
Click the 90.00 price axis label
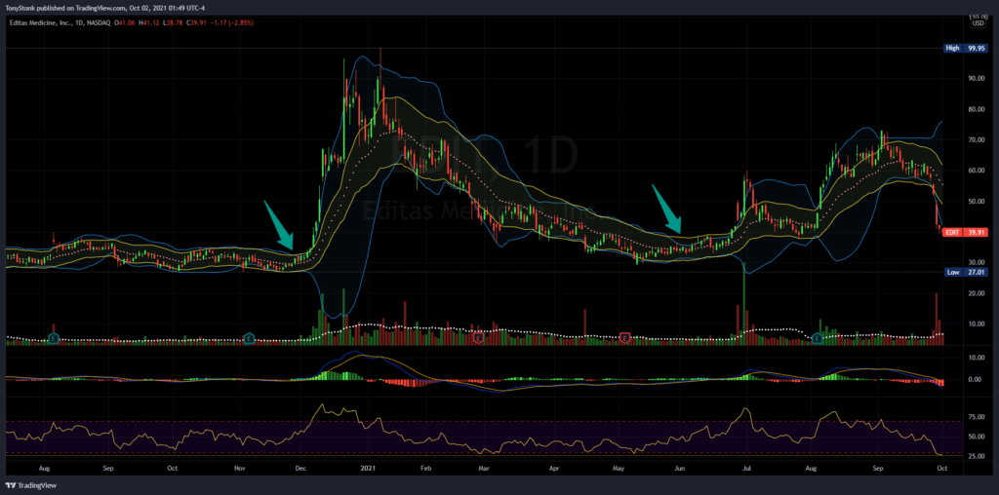pos(978,79)
